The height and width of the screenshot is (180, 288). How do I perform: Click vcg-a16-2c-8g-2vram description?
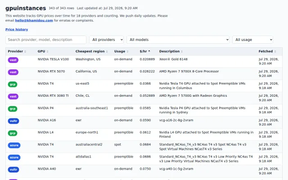click(x=176, y=120)
